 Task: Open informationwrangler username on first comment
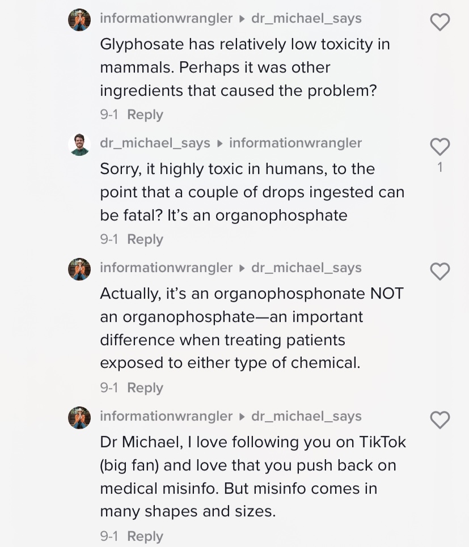coord(166,18)
